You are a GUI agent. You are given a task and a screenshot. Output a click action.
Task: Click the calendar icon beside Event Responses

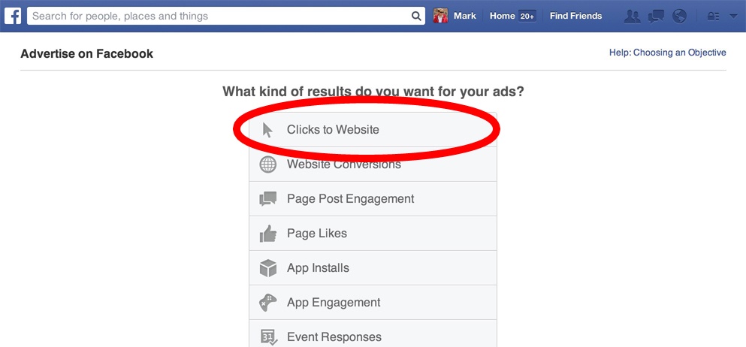click(268, 337)
